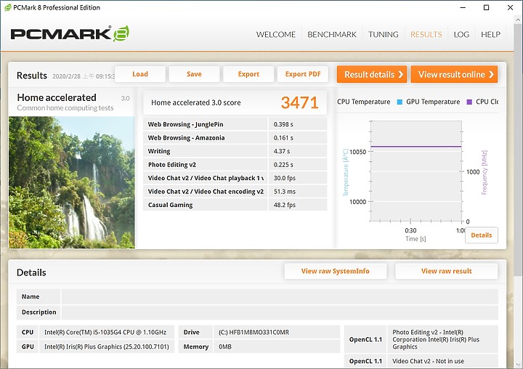Click the Description input field
This screenshot has width=523, height=369.
280,312
